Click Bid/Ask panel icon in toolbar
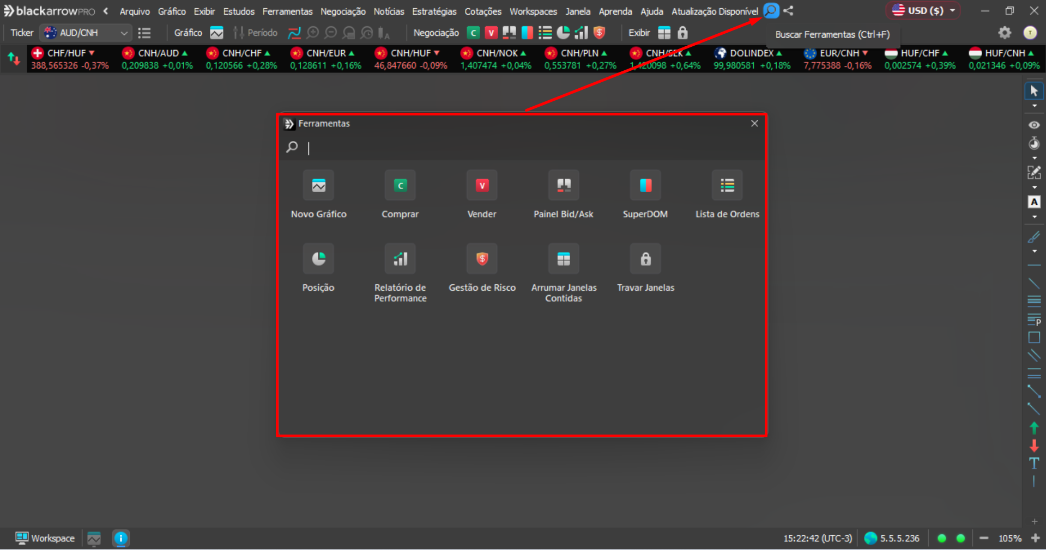 point(509,33)
